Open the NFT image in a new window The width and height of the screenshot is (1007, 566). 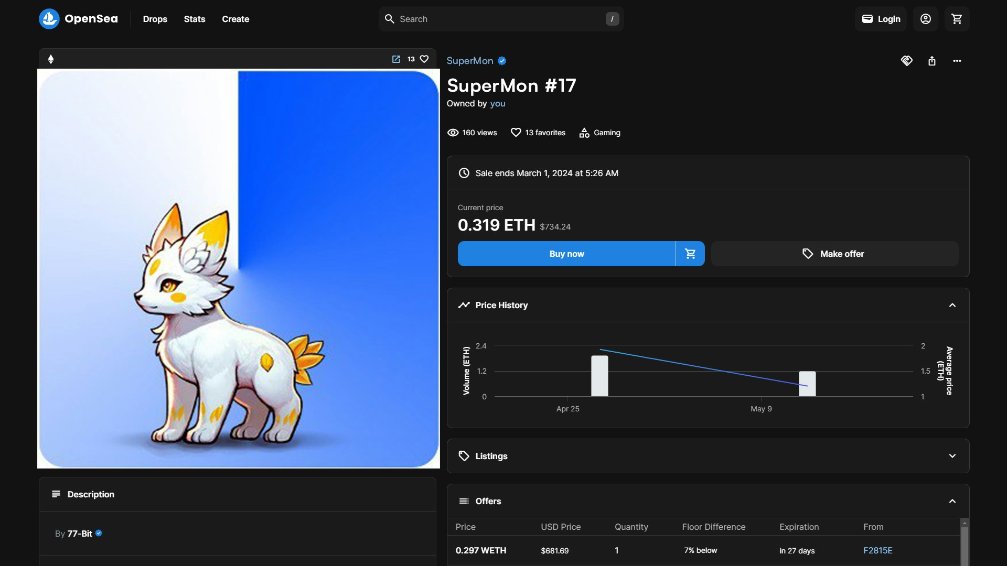[396, 59]
